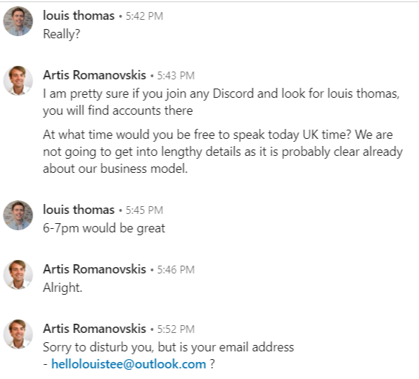Click the 5:45 PM timestamp
419x379 pixels.
[x=144, y=210]
